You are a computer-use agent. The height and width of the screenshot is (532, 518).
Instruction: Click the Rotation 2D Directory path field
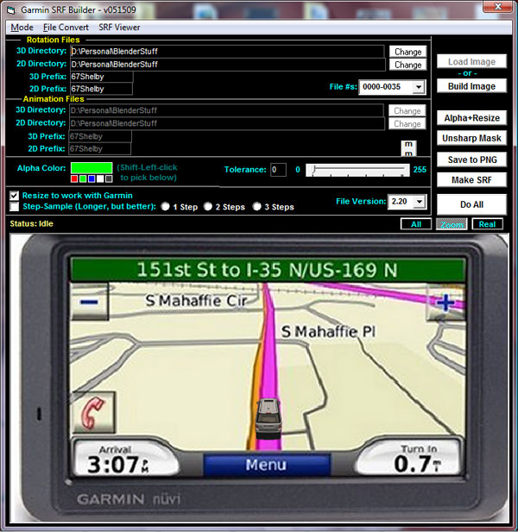click(x=228, y=64)
